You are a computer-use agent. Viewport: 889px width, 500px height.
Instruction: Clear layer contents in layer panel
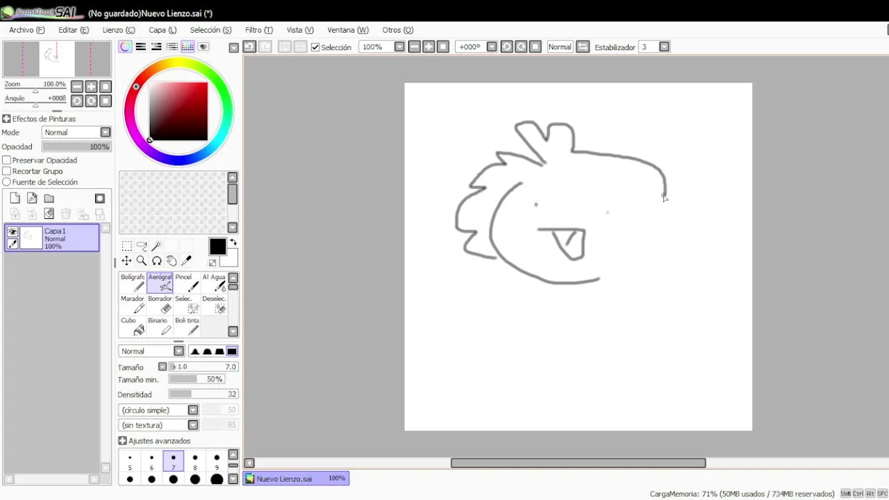click(49, 214)
